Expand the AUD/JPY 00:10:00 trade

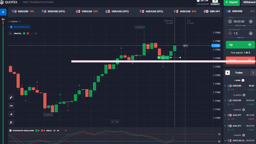coord(225,115)
